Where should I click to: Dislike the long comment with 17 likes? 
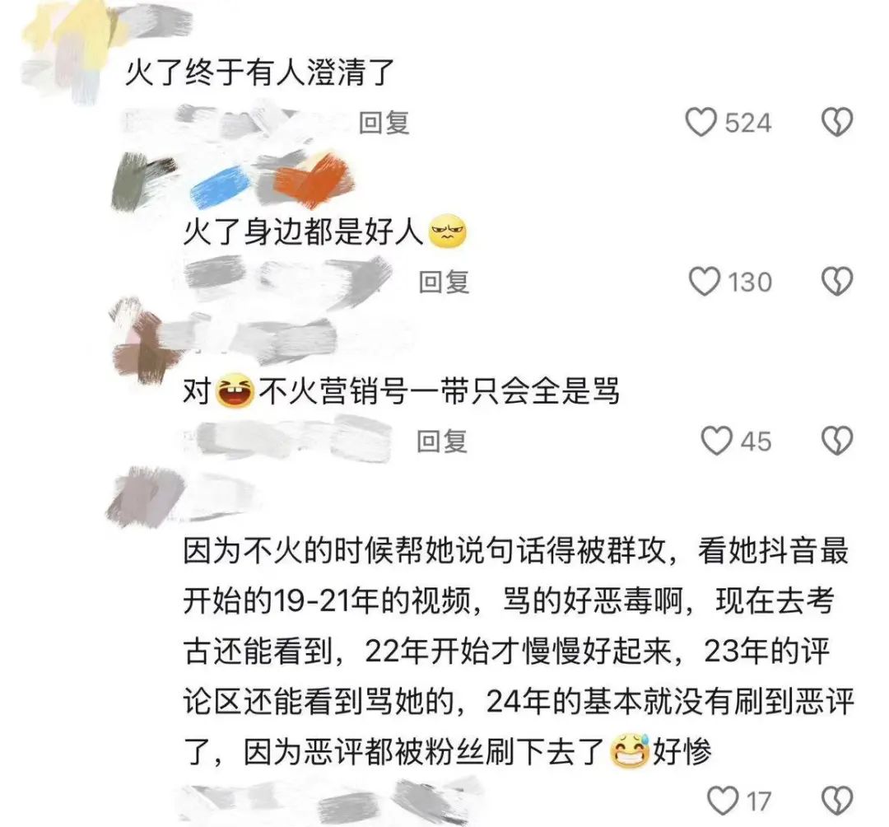point(837,801)
